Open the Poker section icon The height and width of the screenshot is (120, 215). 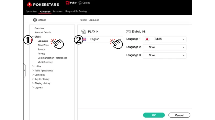pyautogui.click(x=67, y=3)
